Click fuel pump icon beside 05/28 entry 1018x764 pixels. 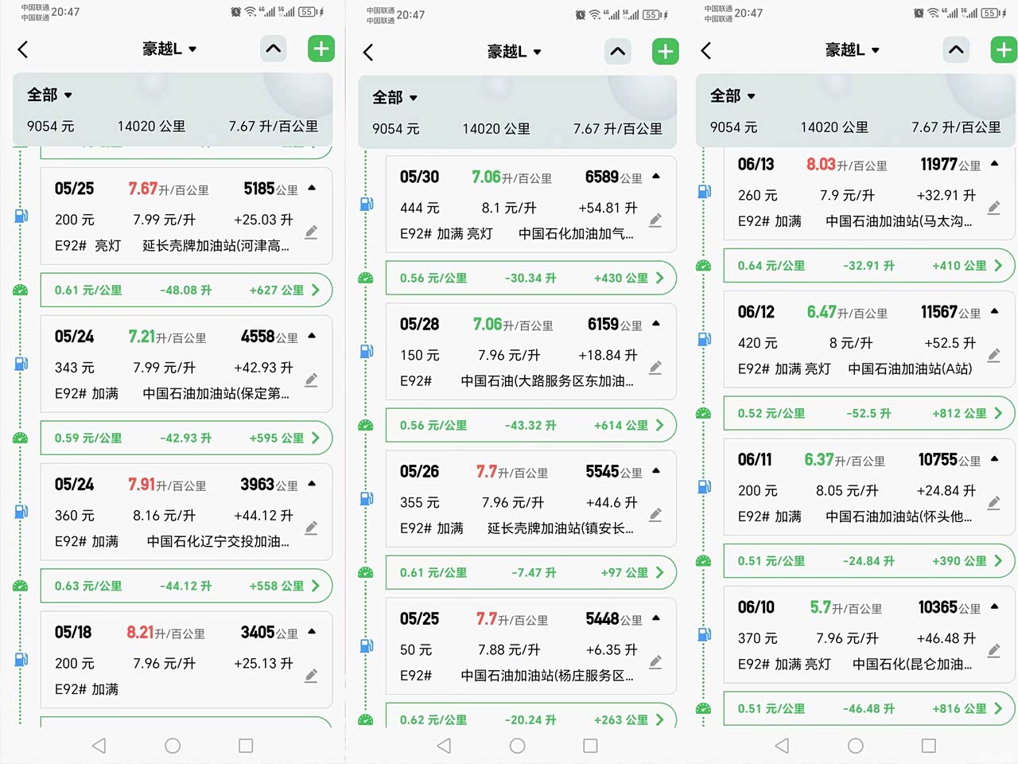pyautogui.click(x=367, y=351)
